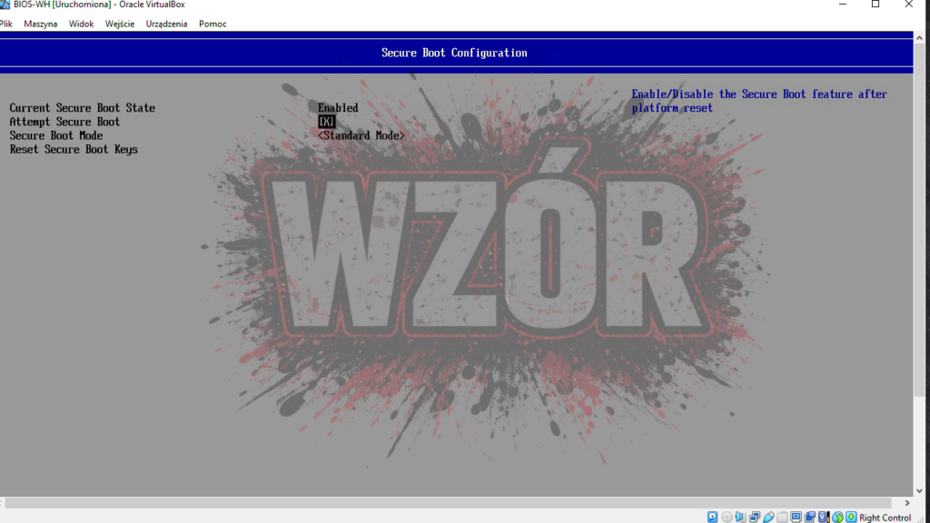This screenshot has width=930, height=523.
Task: Open the Urządzenia menu
Action: [166, 24]
